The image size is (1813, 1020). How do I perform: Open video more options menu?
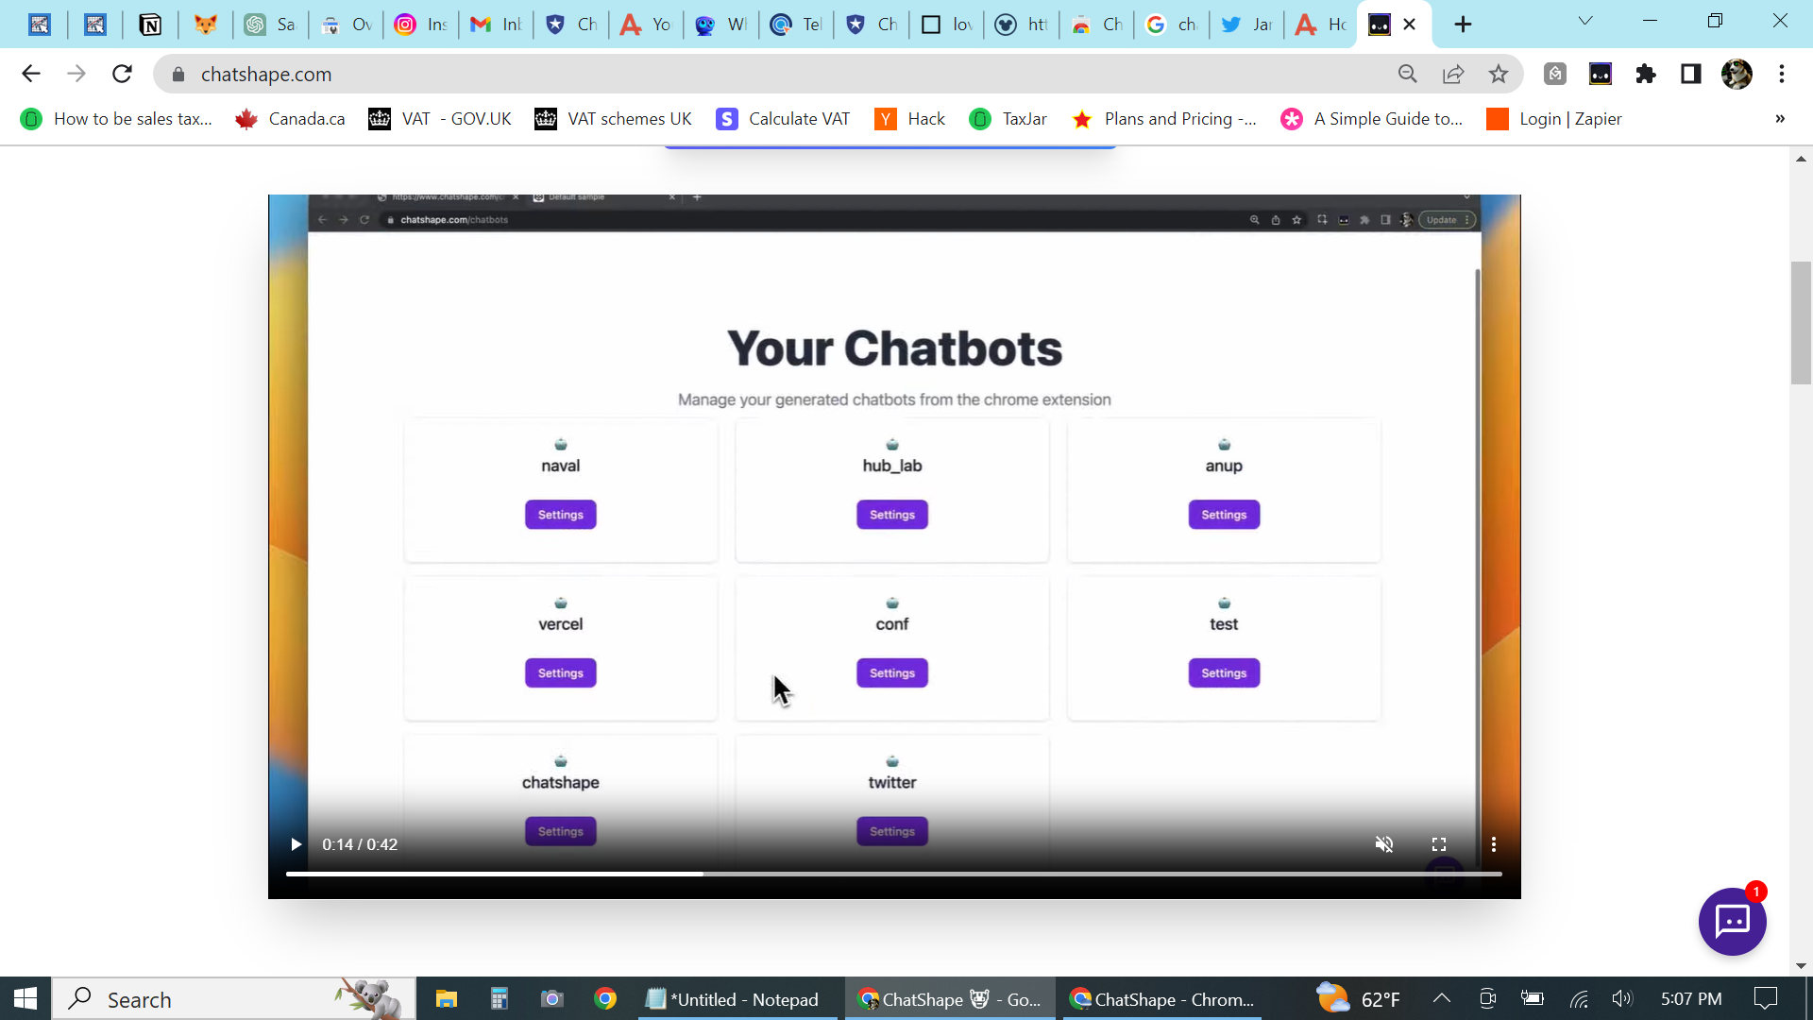(1493, 844)
